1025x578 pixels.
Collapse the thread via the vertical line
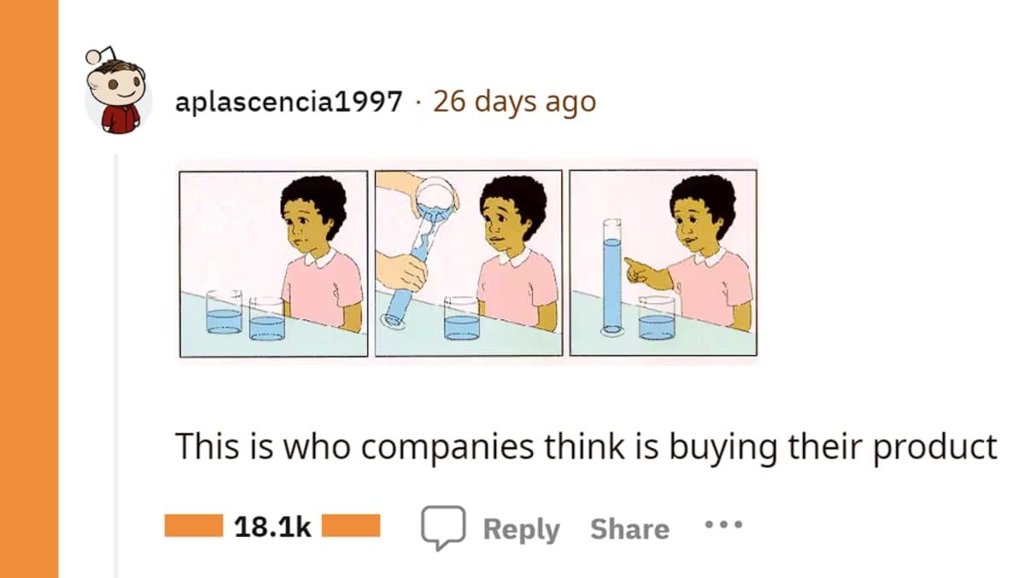coord(117,367)
